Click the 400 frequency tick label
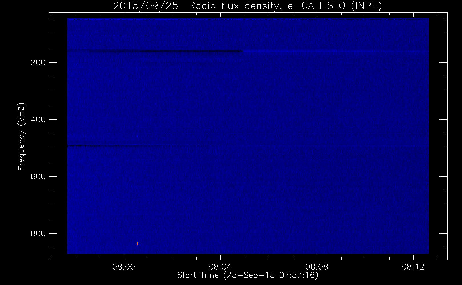Screen dimensions: 462x285 tap(38, 119)
